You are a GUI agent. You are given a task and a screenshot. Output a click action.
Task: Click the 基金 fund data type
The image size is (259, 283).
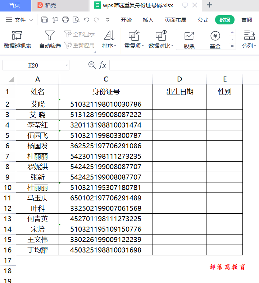coord(215,40)
